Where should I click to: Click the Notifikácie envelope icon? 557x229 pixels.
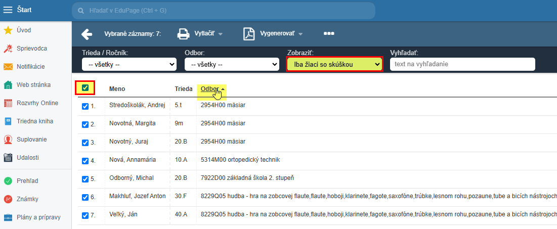coord(8,67)
